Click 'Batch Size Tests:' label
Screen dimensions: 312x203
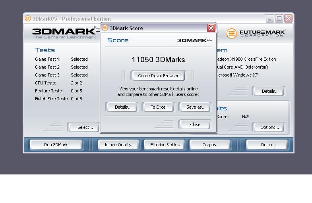(x=52, y=99)
